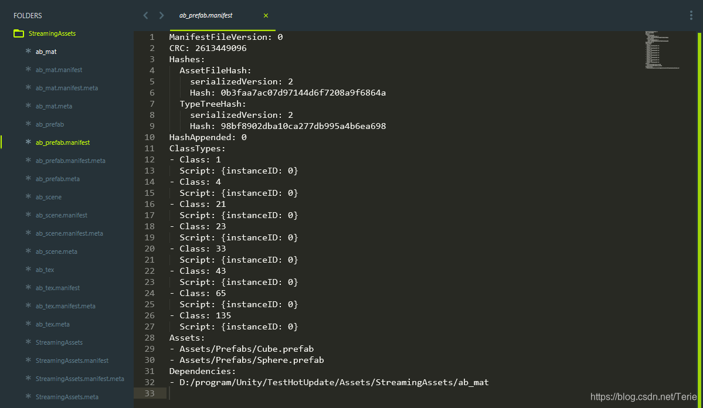Click the 'Dependencies:' line

(x=202, y=371)
